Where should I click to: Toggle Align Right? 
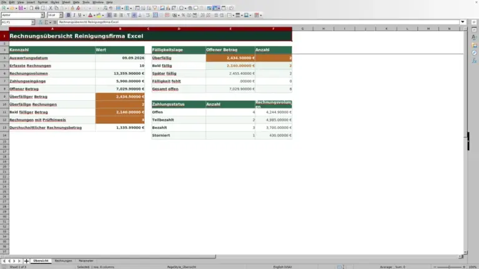click(x=121, y=15)
